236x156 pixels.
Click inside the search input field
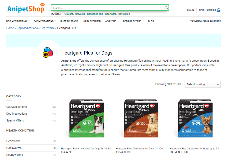click(108, 8)
